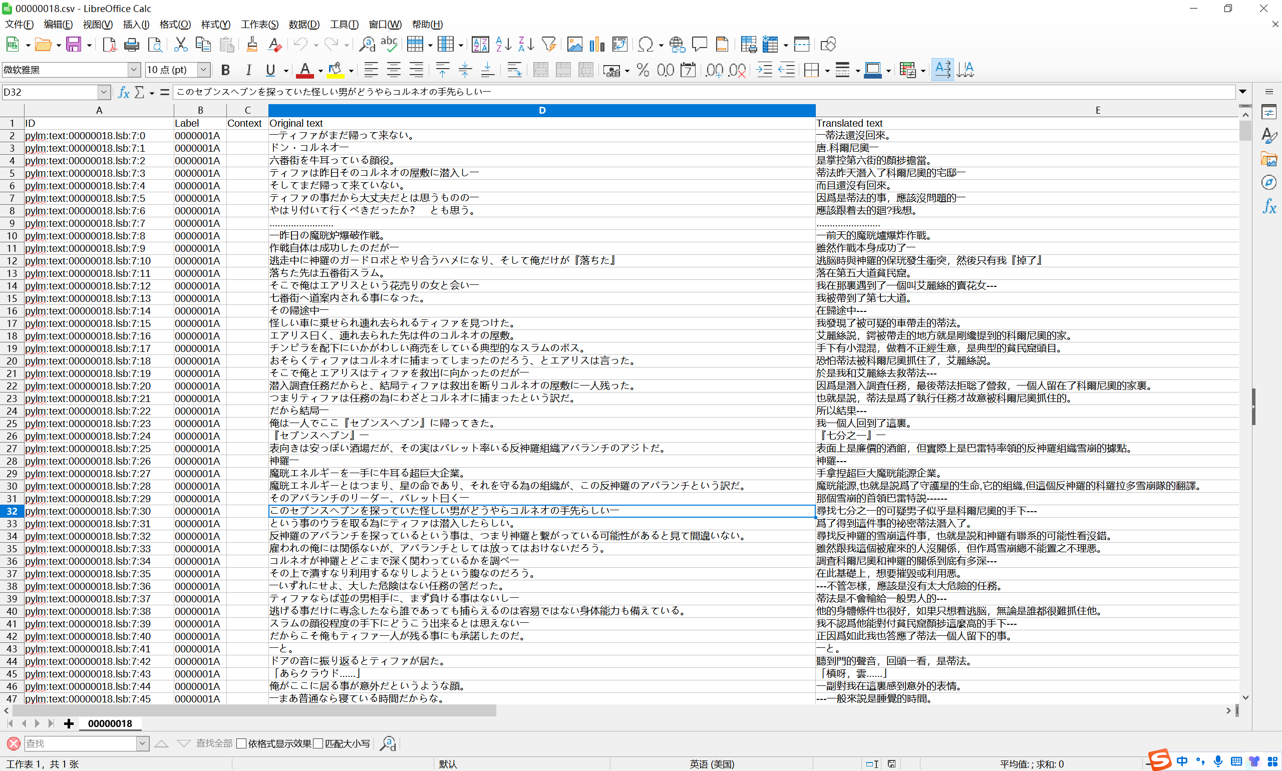Open the Navigator panel in the sidebar

[x=1269, y=182]
